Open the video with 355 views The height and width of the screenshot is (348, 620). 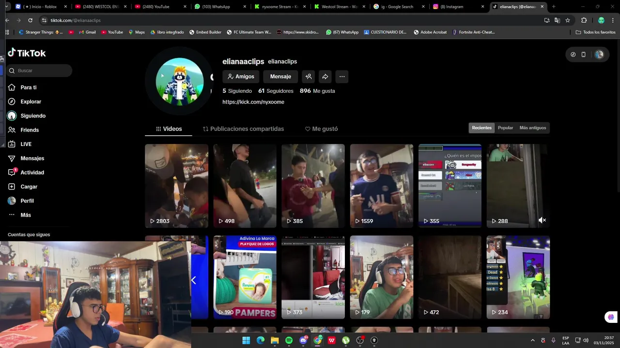click(450, 186)
